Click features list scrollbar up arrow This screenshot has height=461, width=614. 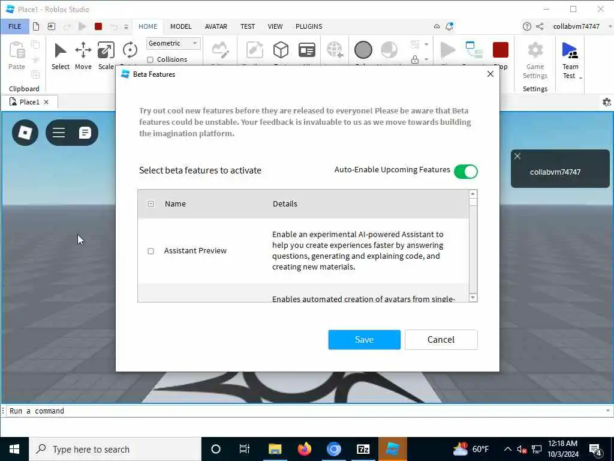pyautogui.click(x=472, y=194)
